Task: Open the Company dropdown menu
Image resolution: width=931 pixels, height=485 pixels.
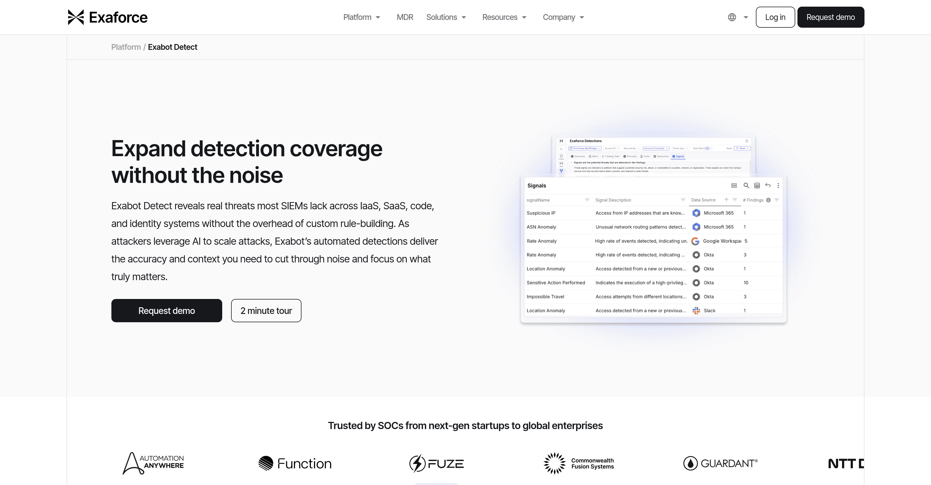Action: coord(563,17)
